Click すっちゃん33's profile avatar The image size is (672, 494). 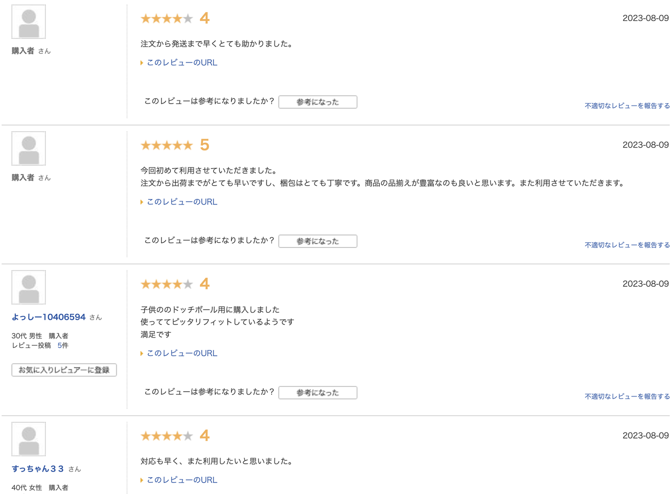(28, 439)
